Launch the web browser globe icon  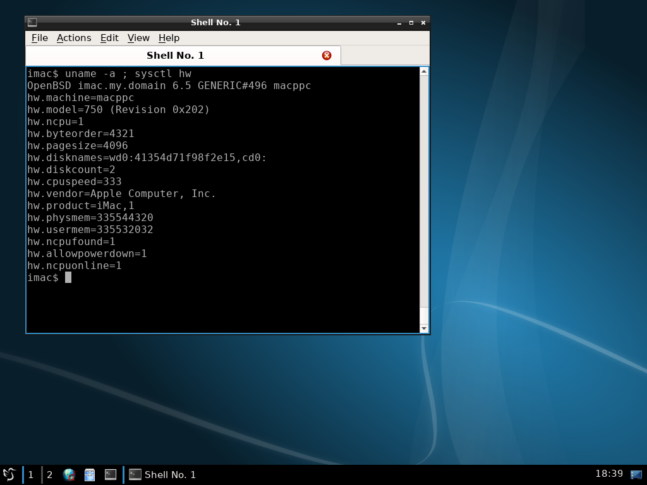point(69,475)
